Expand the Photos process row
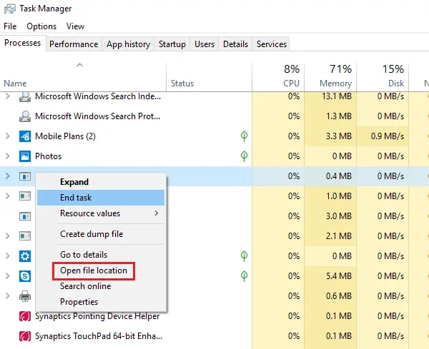 tap(8, 156)
